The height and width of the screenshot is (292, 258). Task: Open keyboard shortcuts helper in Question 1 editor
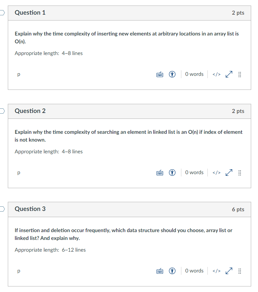(x=160, y=74)
